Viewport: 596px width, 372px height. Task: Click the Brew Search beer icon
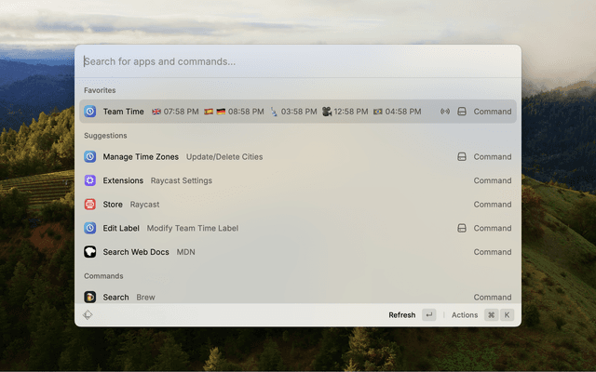pyautogui.click(x=90, y=297)
